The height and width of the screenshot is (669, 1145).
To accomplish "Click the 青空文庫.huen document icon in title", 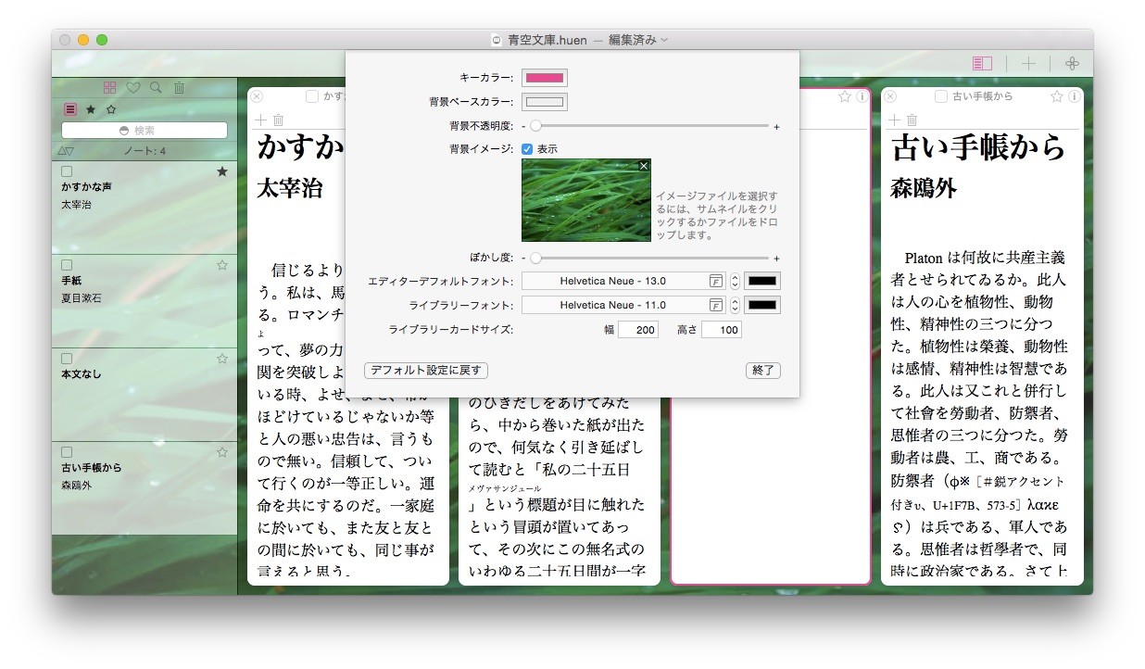I will pyautogui.click(x=497, y=40).
